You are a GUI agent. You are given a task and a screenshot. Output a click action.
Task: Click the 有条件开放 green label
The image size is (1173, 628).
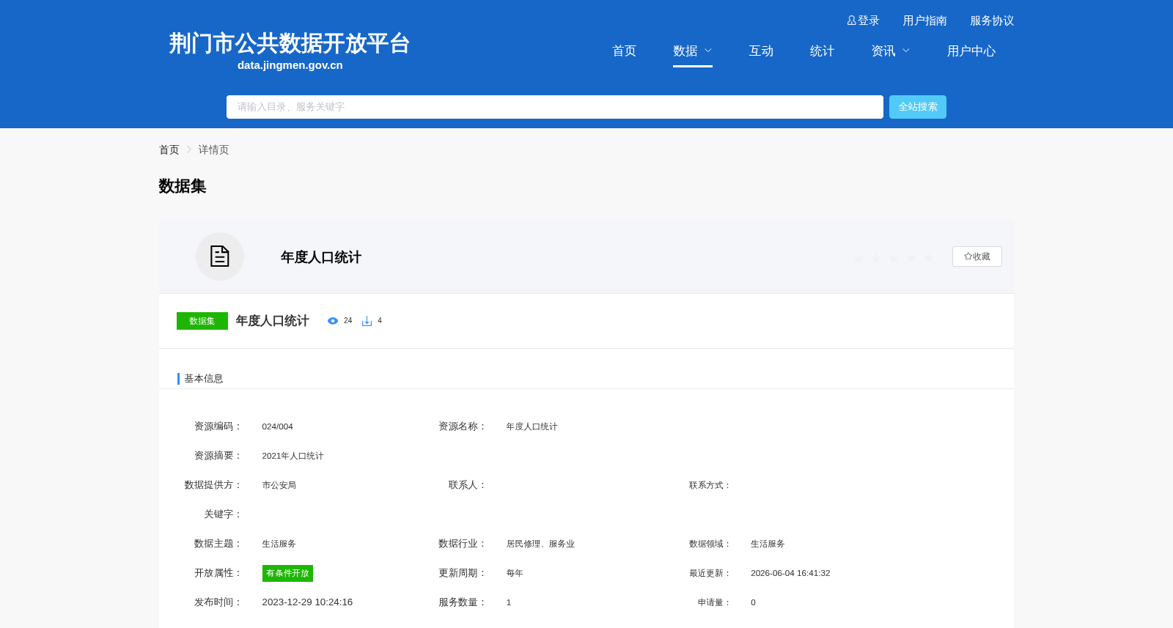pos(287,573)
